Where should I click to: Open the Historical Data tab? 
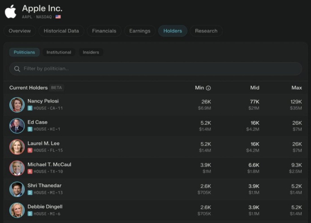(x=61, y=31)
